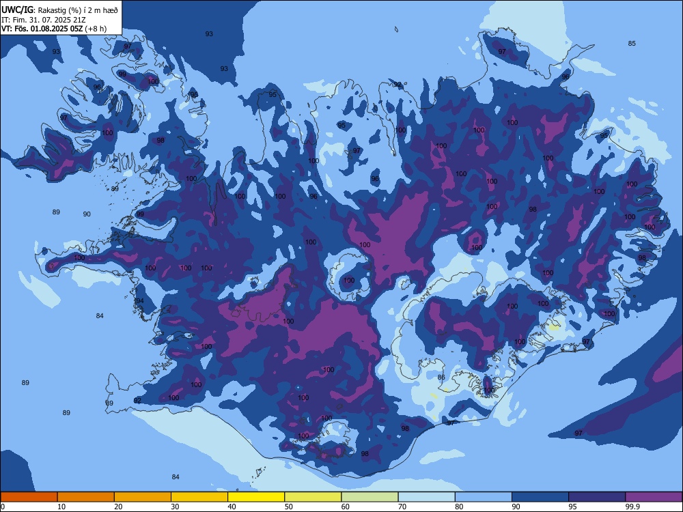Pick the light green 60–70 legend swatch

coord(370,497)
